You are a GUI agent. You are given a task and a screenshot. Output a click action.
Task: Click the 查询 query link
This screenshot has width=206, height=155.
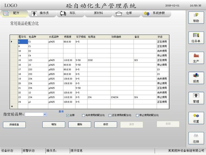pyautogui.click(x=61, y=111)
